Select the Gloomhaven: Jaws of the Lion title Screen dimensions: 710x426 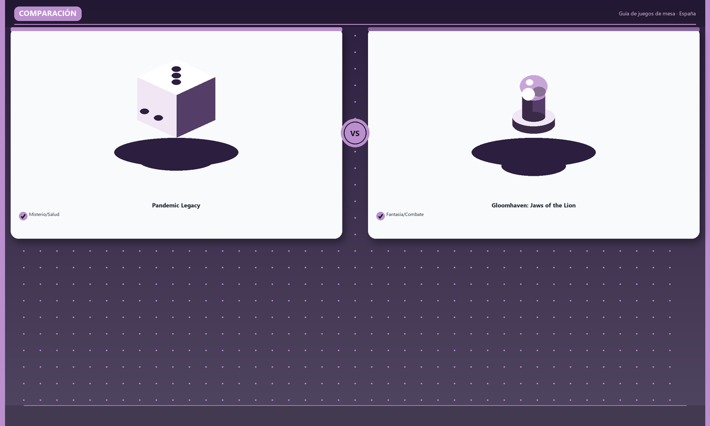[x=534, y=205]
